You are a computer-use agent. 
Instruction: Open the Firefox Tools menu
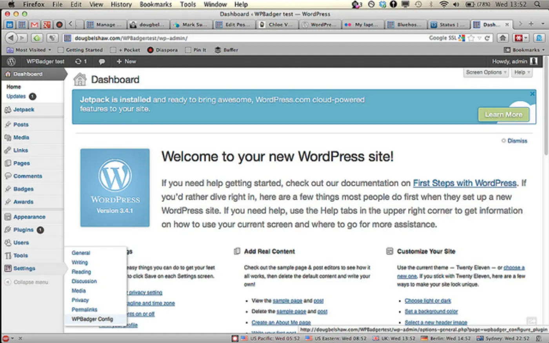(x=188, y=5)
